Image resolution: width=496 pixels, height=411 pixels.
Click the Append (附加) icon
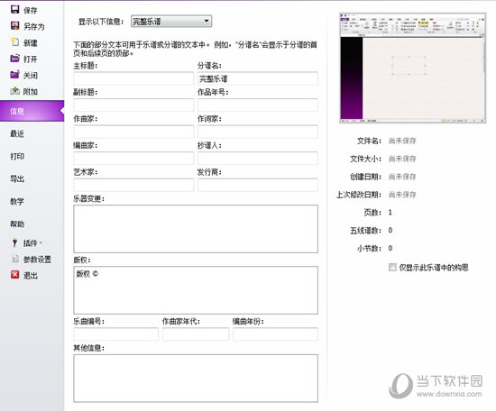point(14,91)
